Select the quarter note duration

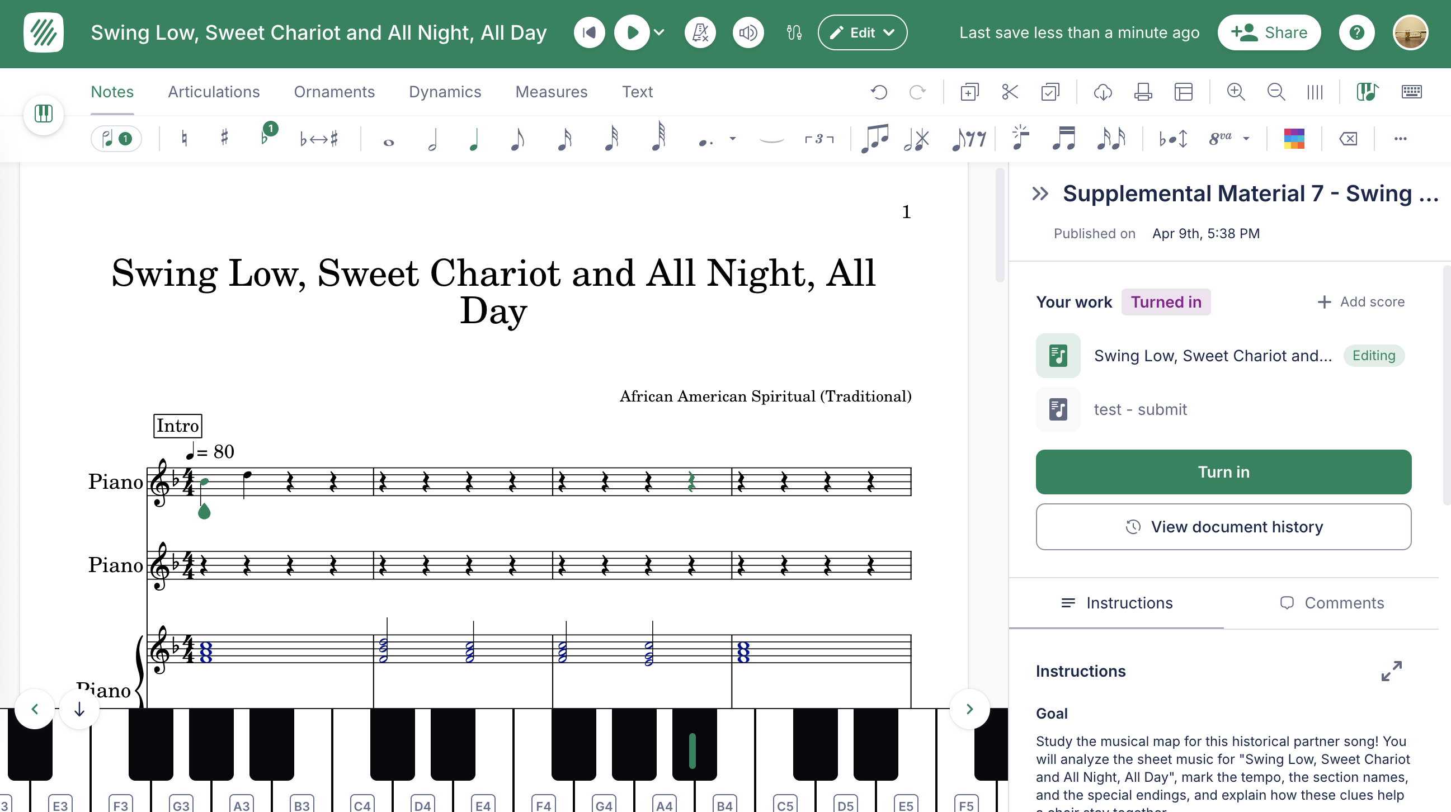tap(474, 140)
